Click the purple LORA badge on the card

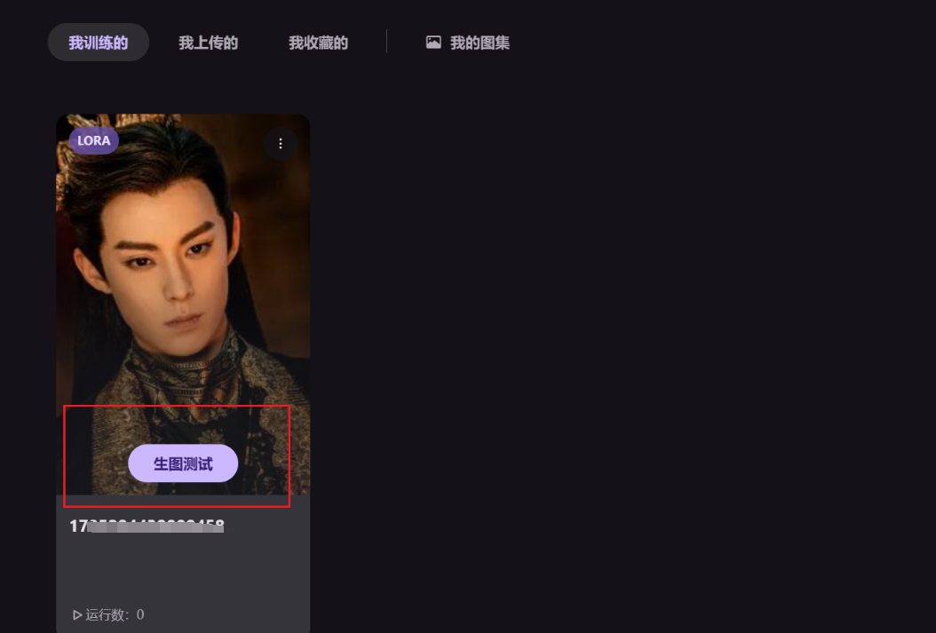click(94, 141)
